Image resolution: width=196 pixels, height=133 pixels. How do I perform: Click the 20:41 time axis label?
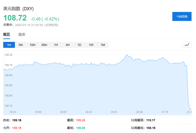(x=114, y=112)
